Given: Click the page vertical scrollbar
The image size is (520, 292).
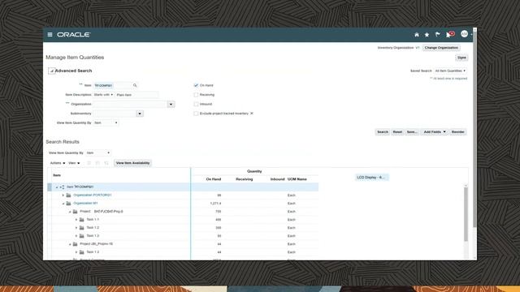Looking at the screenshot, I should [474, 129].
